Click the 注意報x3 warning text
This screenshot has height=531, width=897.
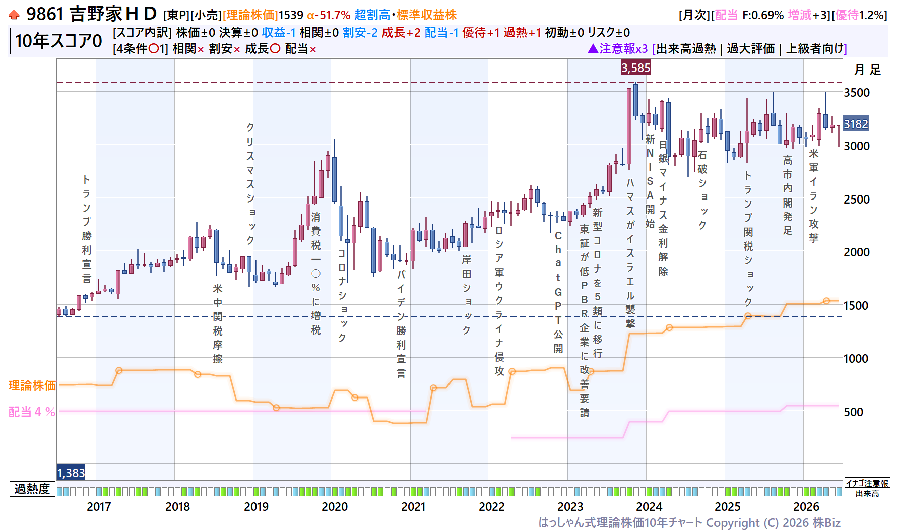(x=624, y=48)
